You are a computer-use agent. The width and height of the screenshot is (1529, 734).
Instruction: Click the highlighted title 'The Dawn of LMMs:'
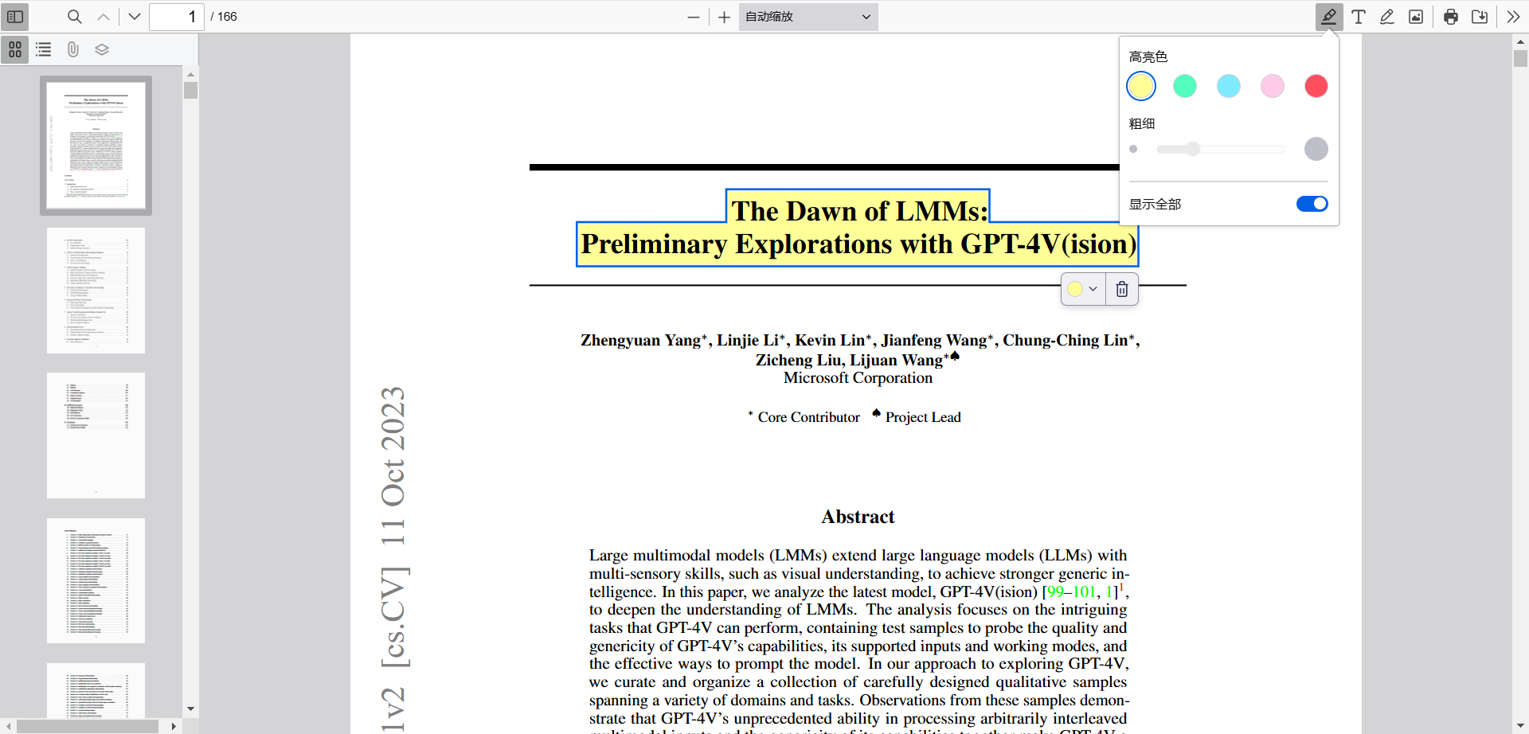click(x=859, y=211)
